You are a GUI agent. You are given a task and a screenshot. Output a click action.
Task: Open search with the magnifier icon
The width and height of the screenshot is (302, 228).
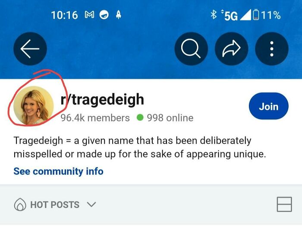(191, 49)
